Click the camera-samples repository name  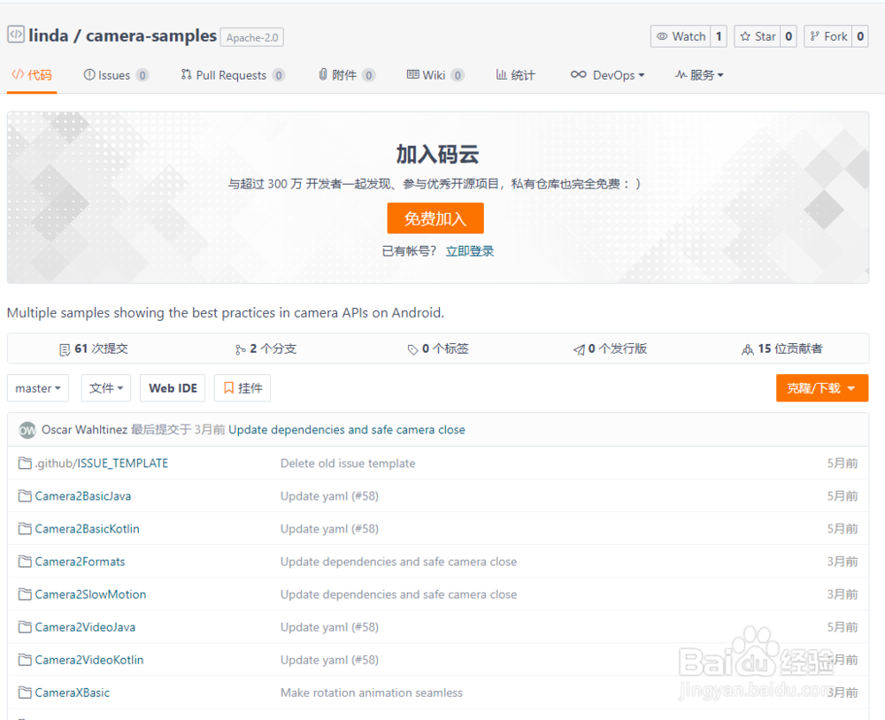pyautogui.click(x=151, y=35)
